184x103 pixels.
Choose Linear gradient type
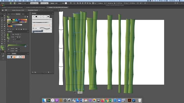pos(16,34)
